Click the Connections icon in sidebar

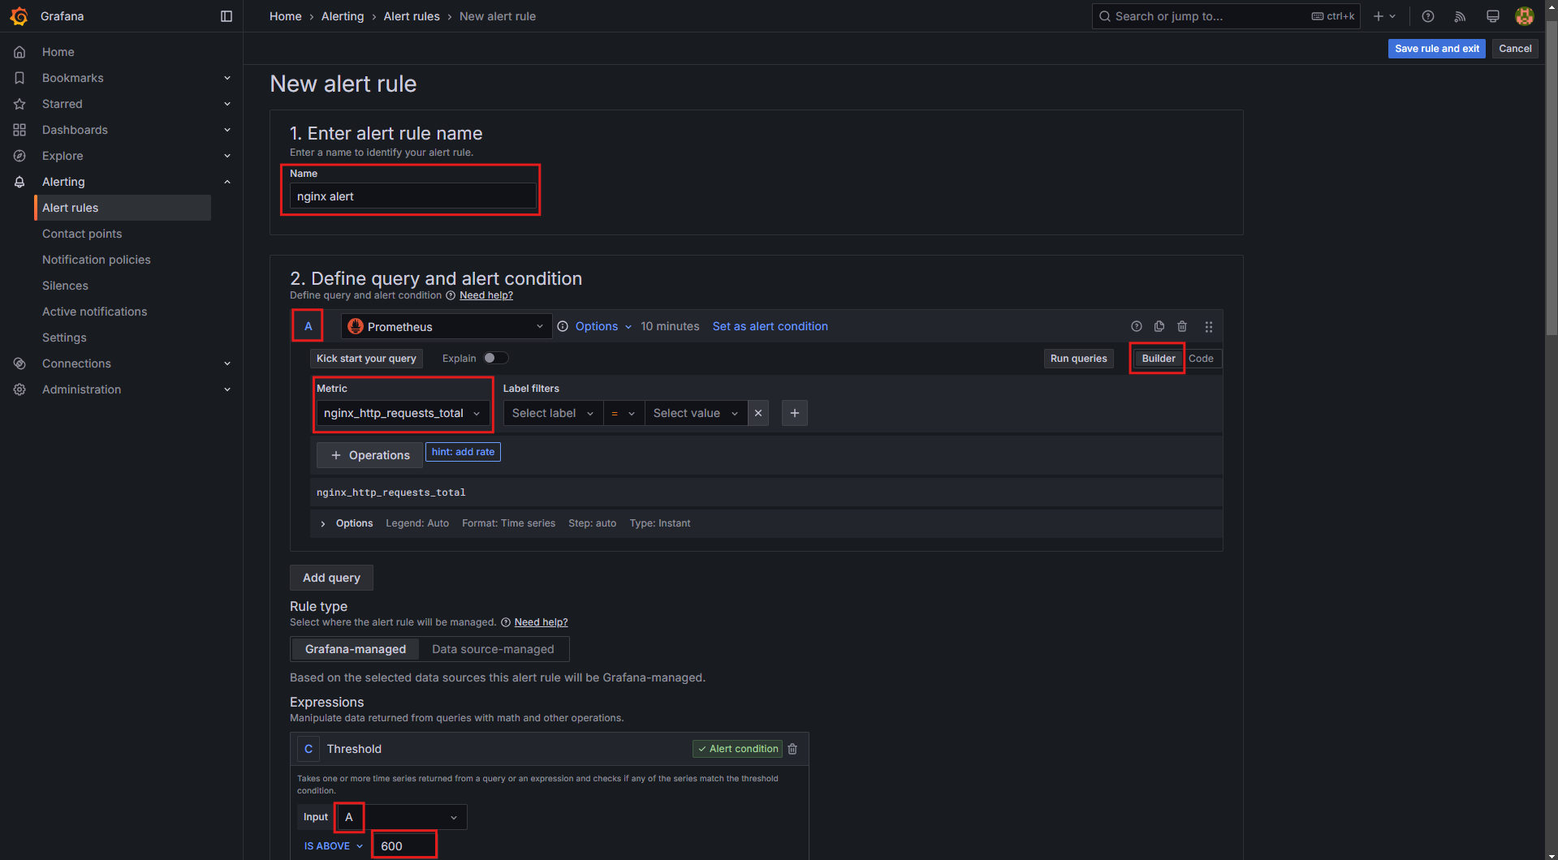19,363
